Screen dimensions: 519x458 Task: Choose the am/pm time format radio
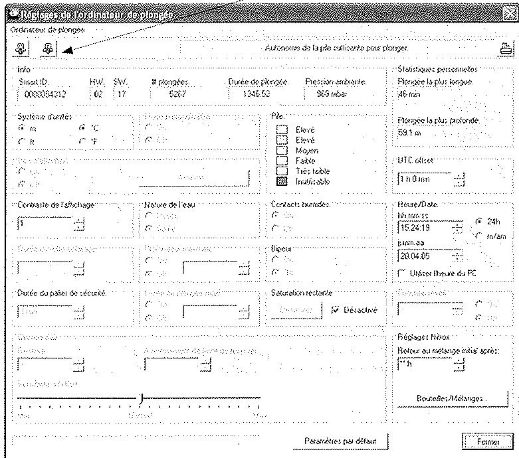pyautogui.click(x=479, y=236)
